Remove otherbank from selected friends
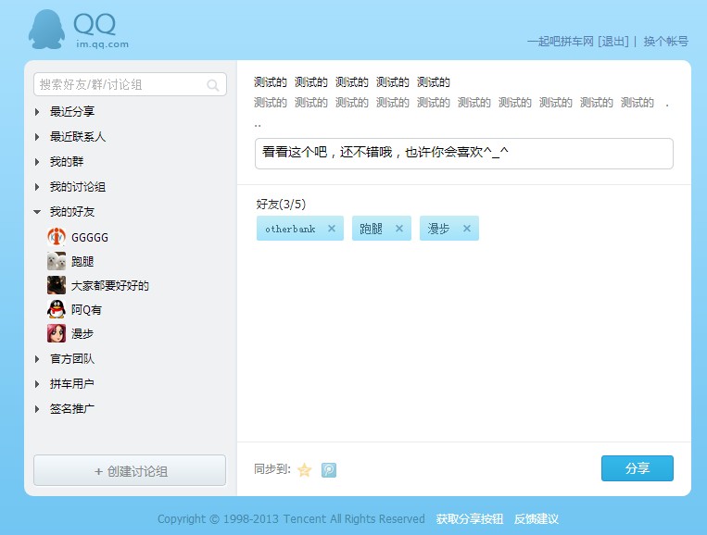Viewport: 707px width, 535px height. (x=332, y=229)
